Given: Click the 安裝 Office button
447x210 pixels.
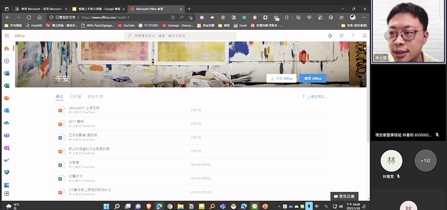Looking at the screenshot, I should click(281, 79).
